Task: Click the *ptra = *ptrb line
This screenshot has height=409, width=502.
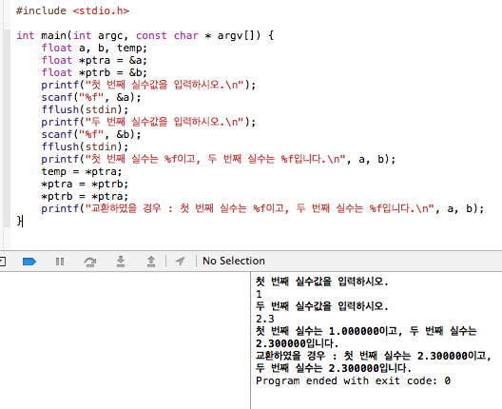Action: (85, 185)
